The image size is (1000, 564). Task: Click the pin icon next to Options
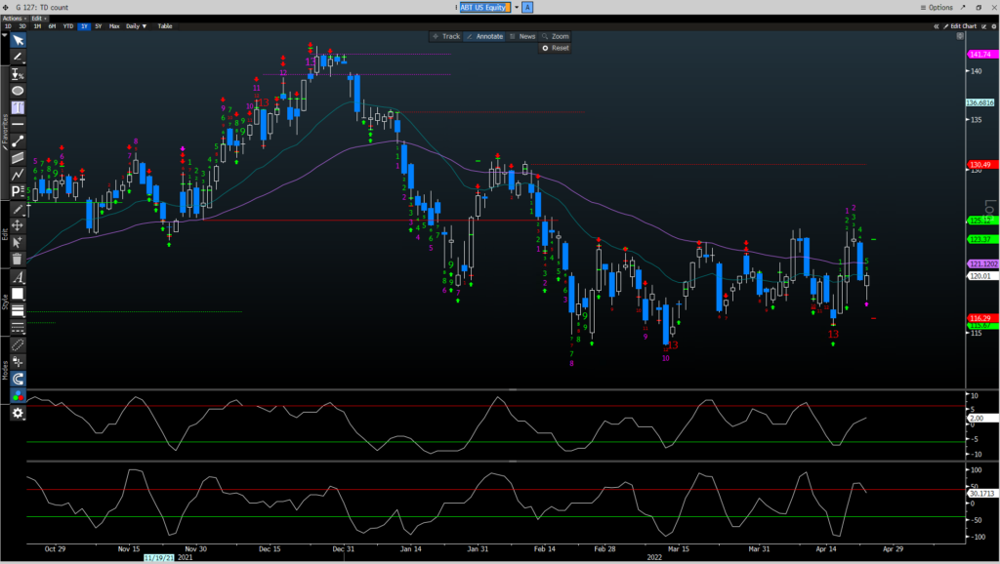click(x=963, y=7)
